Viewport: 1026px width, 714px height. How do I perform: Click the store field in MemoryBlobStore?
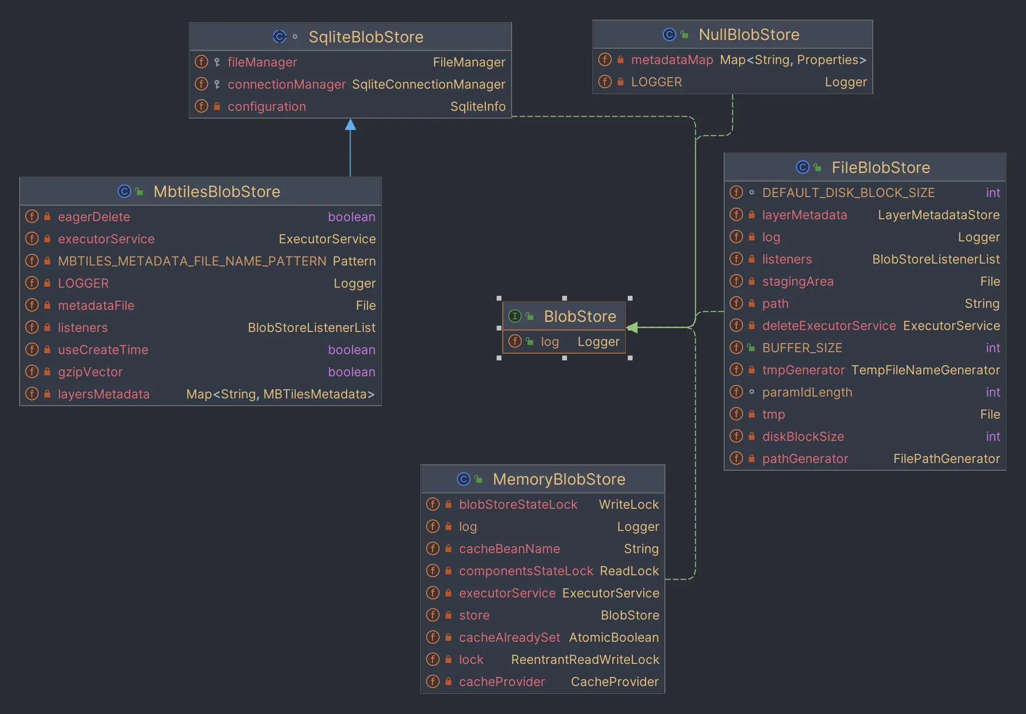474,615
